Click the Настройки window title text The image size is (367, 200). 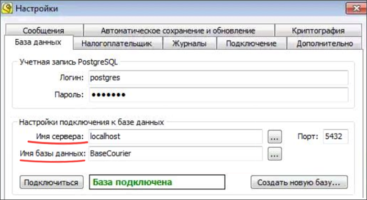(37, 9)
